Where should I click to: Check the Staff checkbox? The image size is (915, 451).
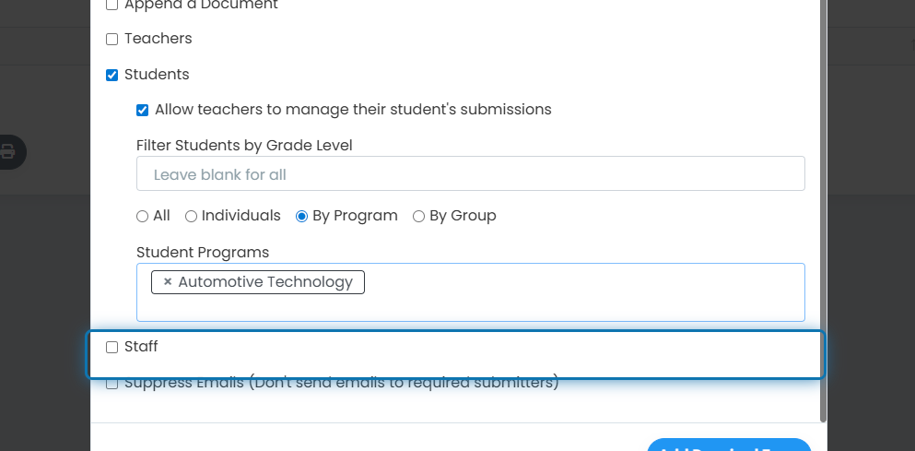tap(112, 348)
